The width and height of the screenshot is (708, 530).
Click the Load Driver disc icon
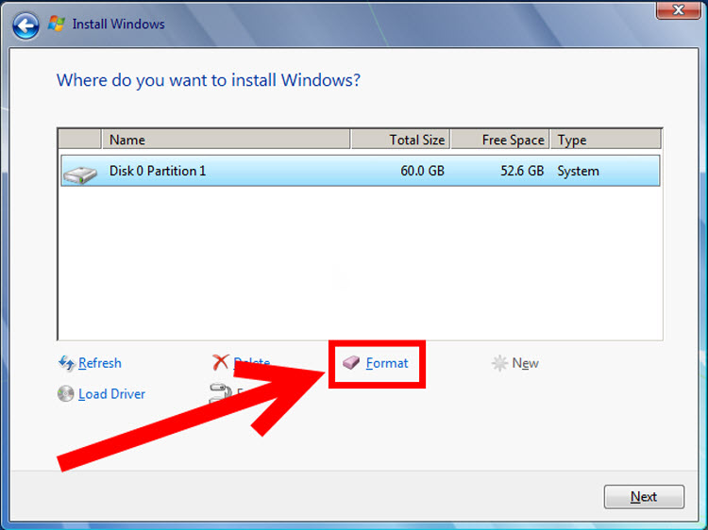pos(66,394)
